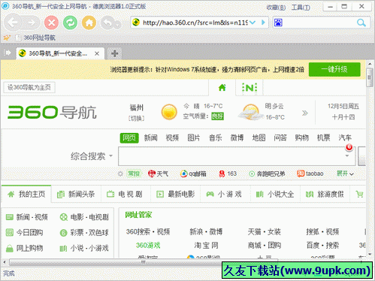Click the vertical scrollbar thumb
The image size is (375, 281).
pos(370,77)
